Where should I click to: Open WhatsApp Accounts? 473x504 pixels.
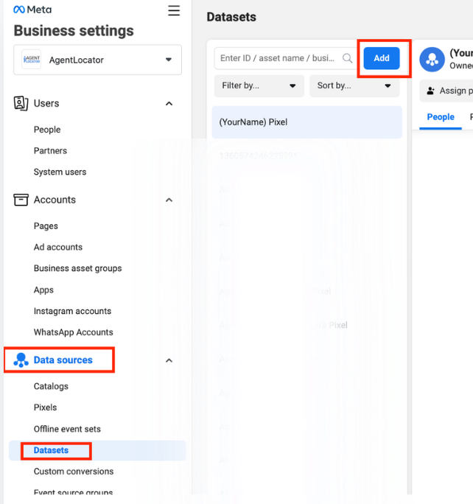[74, 332]
